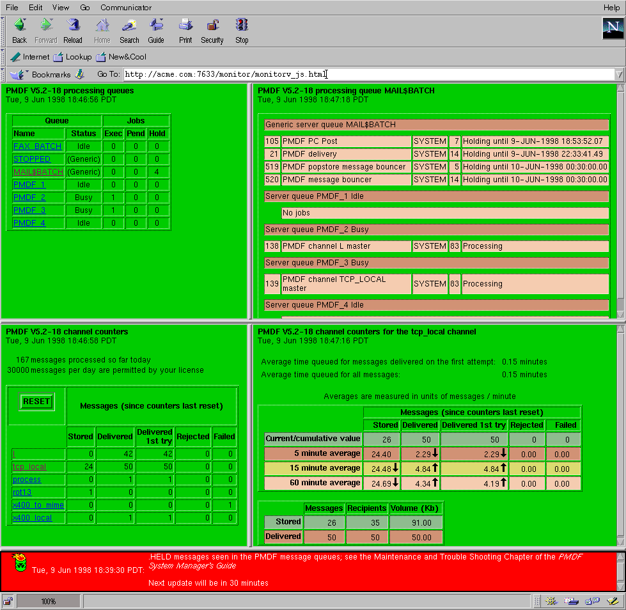Screen dimensions: 626x610
Task: Go to Home via toolbar icon
Action: pyautogui.click(x=102, y=26)
